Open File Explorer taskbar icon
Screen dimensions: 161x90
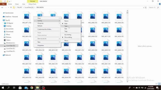[37, 88]
